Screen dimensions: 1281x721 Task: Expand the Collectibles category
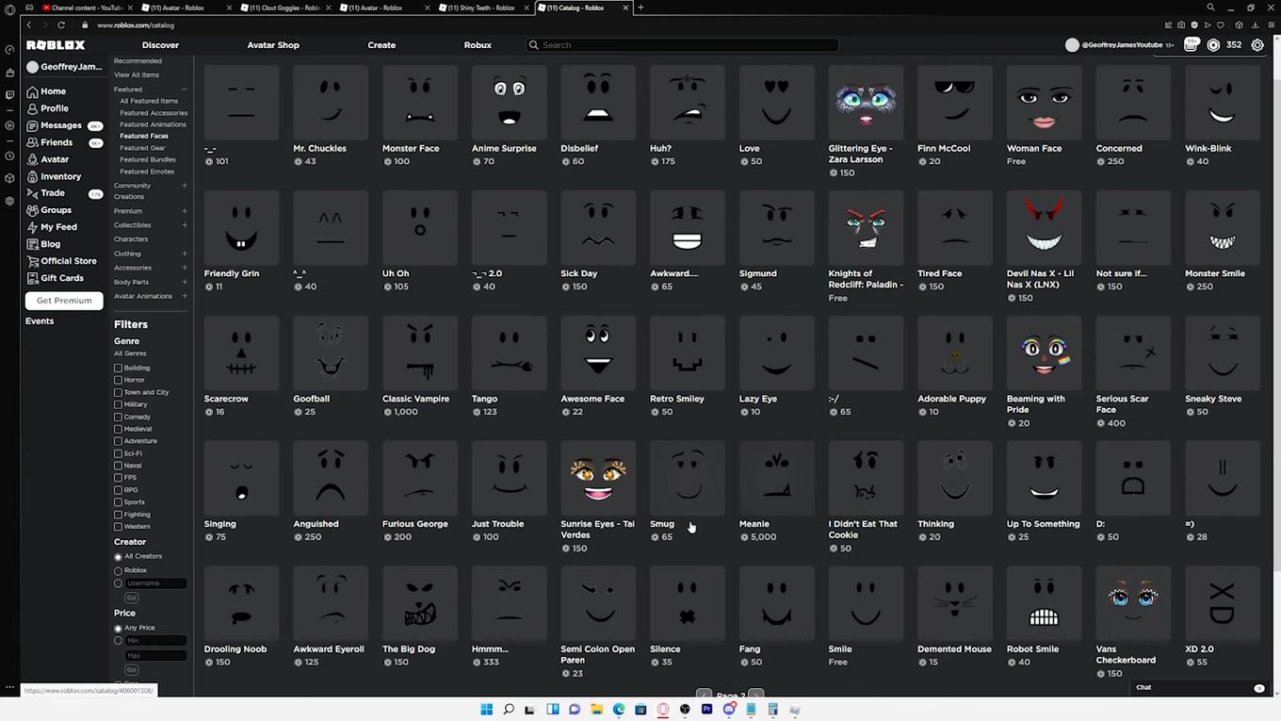click(185, 225)
